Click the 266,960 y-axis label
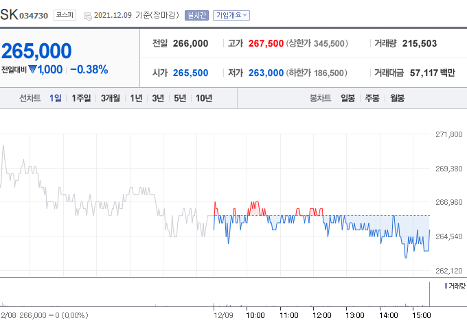Image resolution: width=467 pixels, height=329 pixels. (449, 202)
